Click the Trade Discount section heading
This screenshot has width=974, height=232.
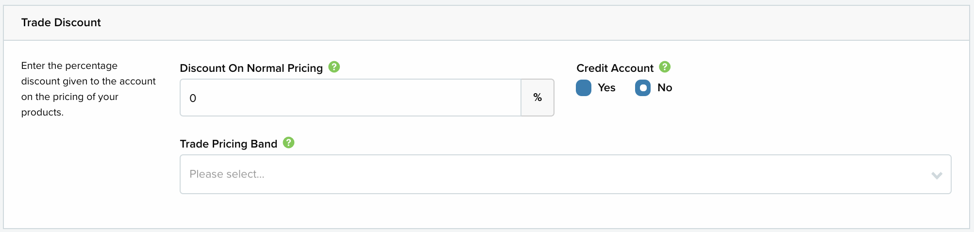point(61,22)
